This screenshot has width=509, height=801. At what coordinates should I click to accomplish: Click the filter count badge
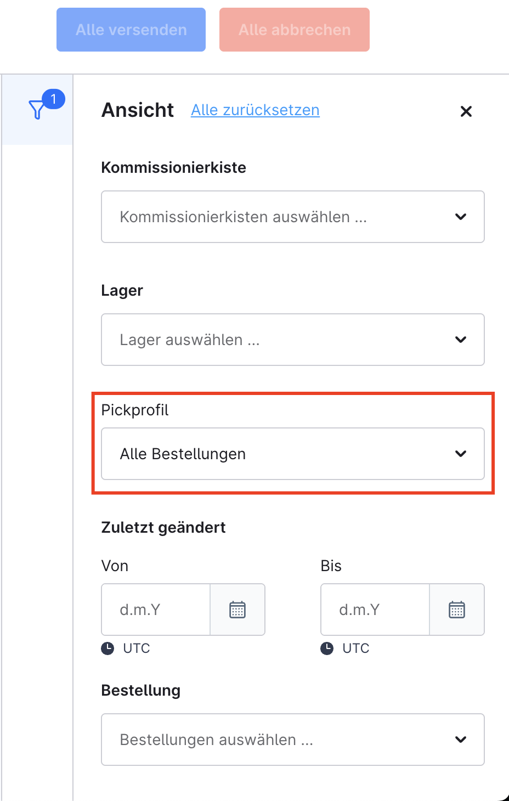click(x=53, y=99)
